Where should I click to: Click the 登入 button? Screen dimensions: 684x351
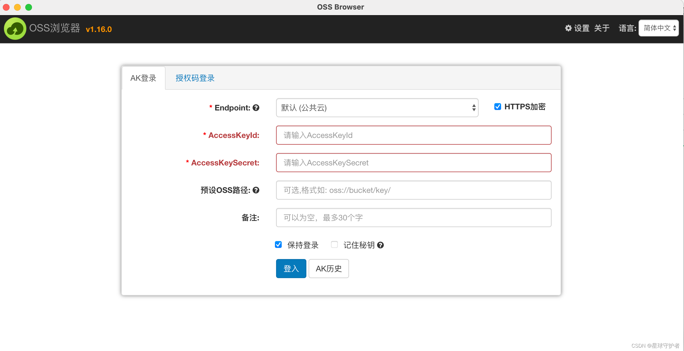click(291, 268)
